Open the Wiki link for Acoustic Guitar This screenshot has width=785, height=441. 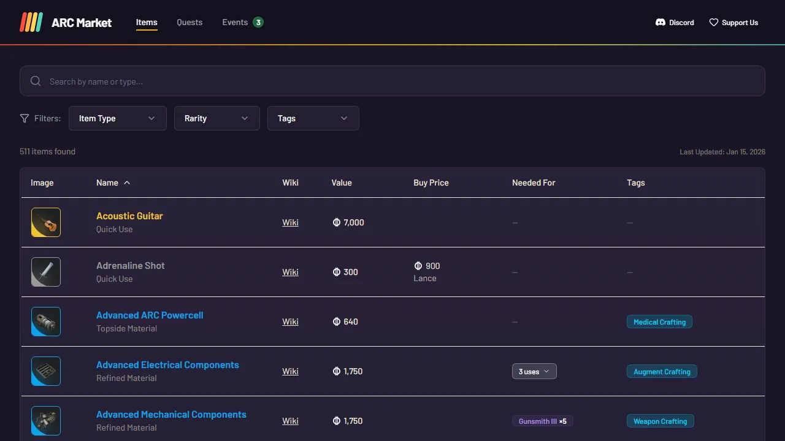coord(290,222)
